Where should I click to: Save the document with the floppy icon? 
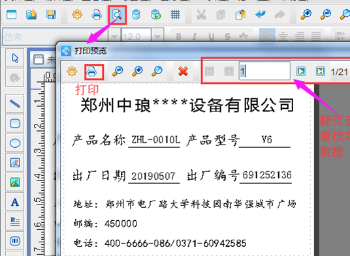pos(51,15)
